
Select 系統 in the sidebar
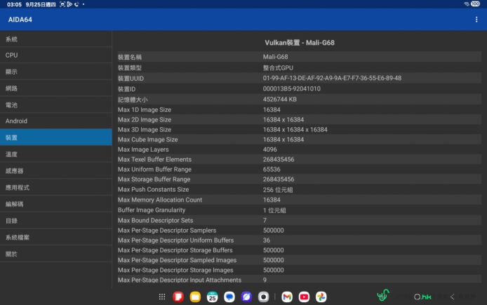coord(56,39)
